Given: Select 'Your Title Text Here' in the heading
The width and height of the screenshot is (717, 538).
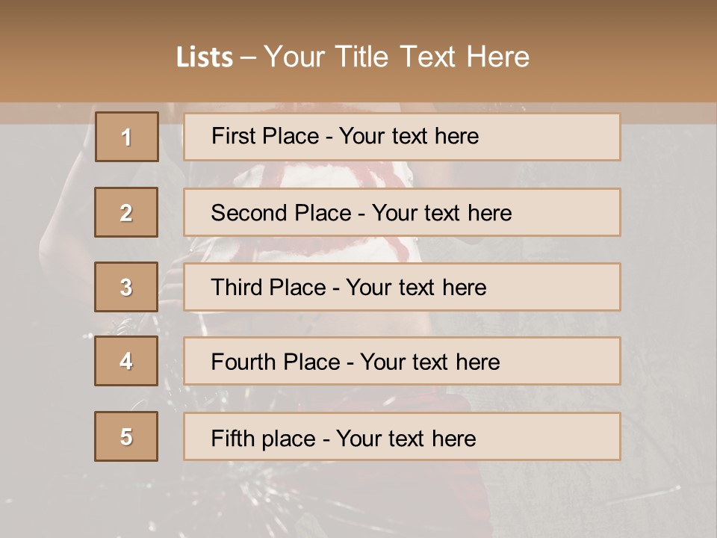Looking at the screenshot, I should pyautogui.click(x=397, y=57).
